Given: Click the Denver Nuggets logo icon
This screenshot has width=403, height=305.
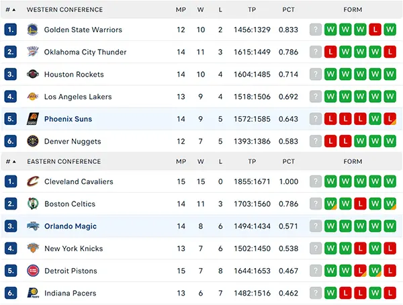Looking at the screenshot, I should [x=33, y=141].
